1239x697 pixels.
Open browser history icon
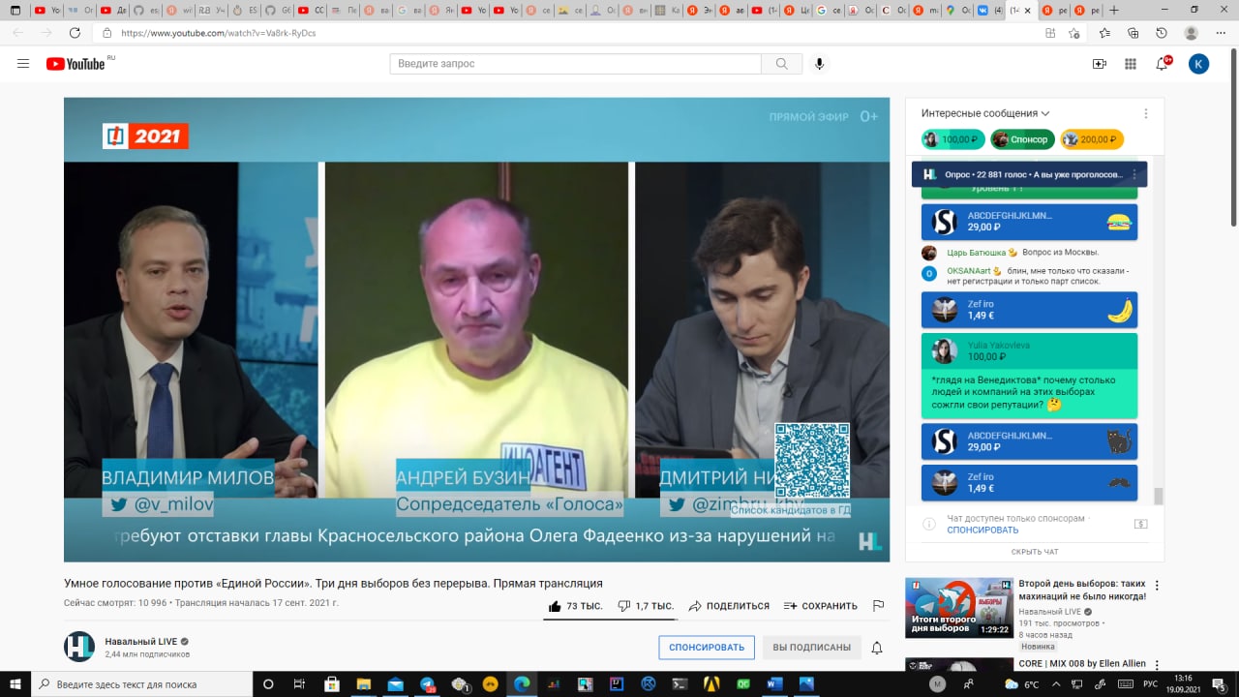(x=1162, y=33)
